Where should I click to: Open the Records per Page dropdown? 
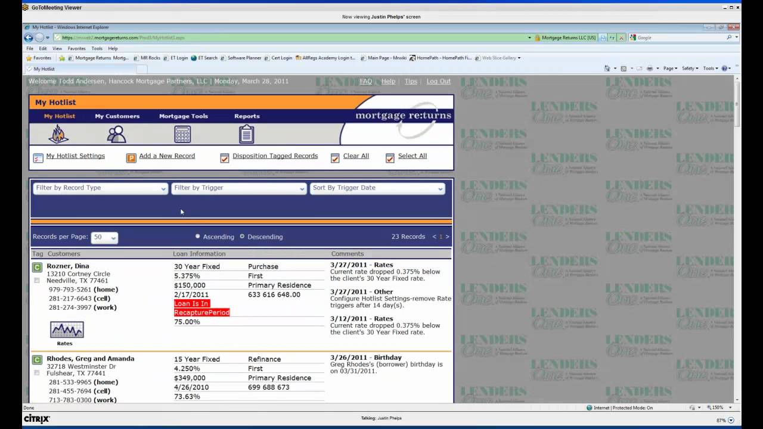click(x=104, y=237)
